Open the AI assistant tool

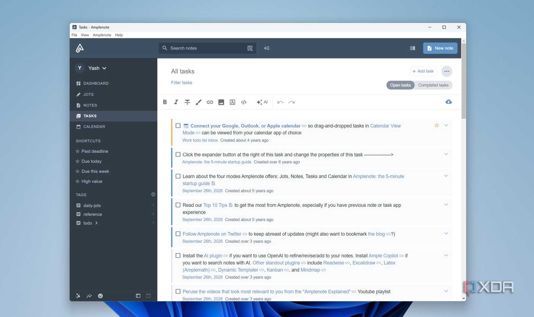(262, 102)
